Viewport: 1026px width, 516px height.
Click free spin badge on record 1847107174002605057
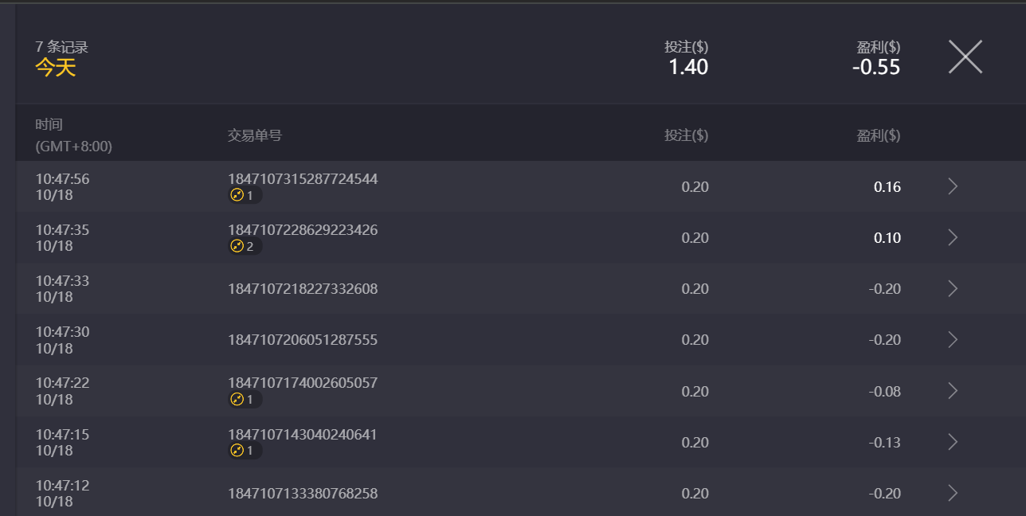click(245, 399)
